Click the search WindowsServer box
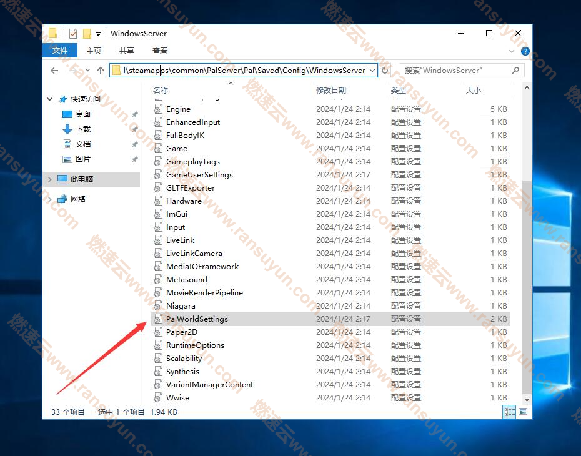The width and height of the screenshot is (581, 456). click(461, 71)
